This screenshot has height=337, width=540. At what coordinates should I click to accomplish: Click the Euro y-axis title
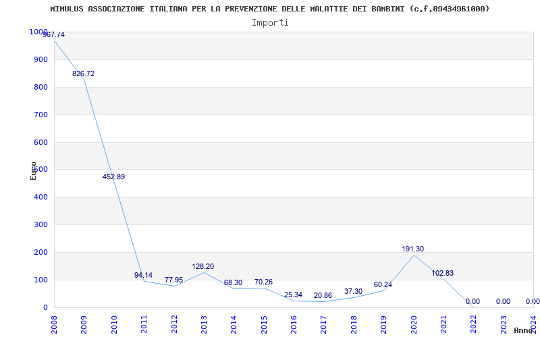(33, 171)
